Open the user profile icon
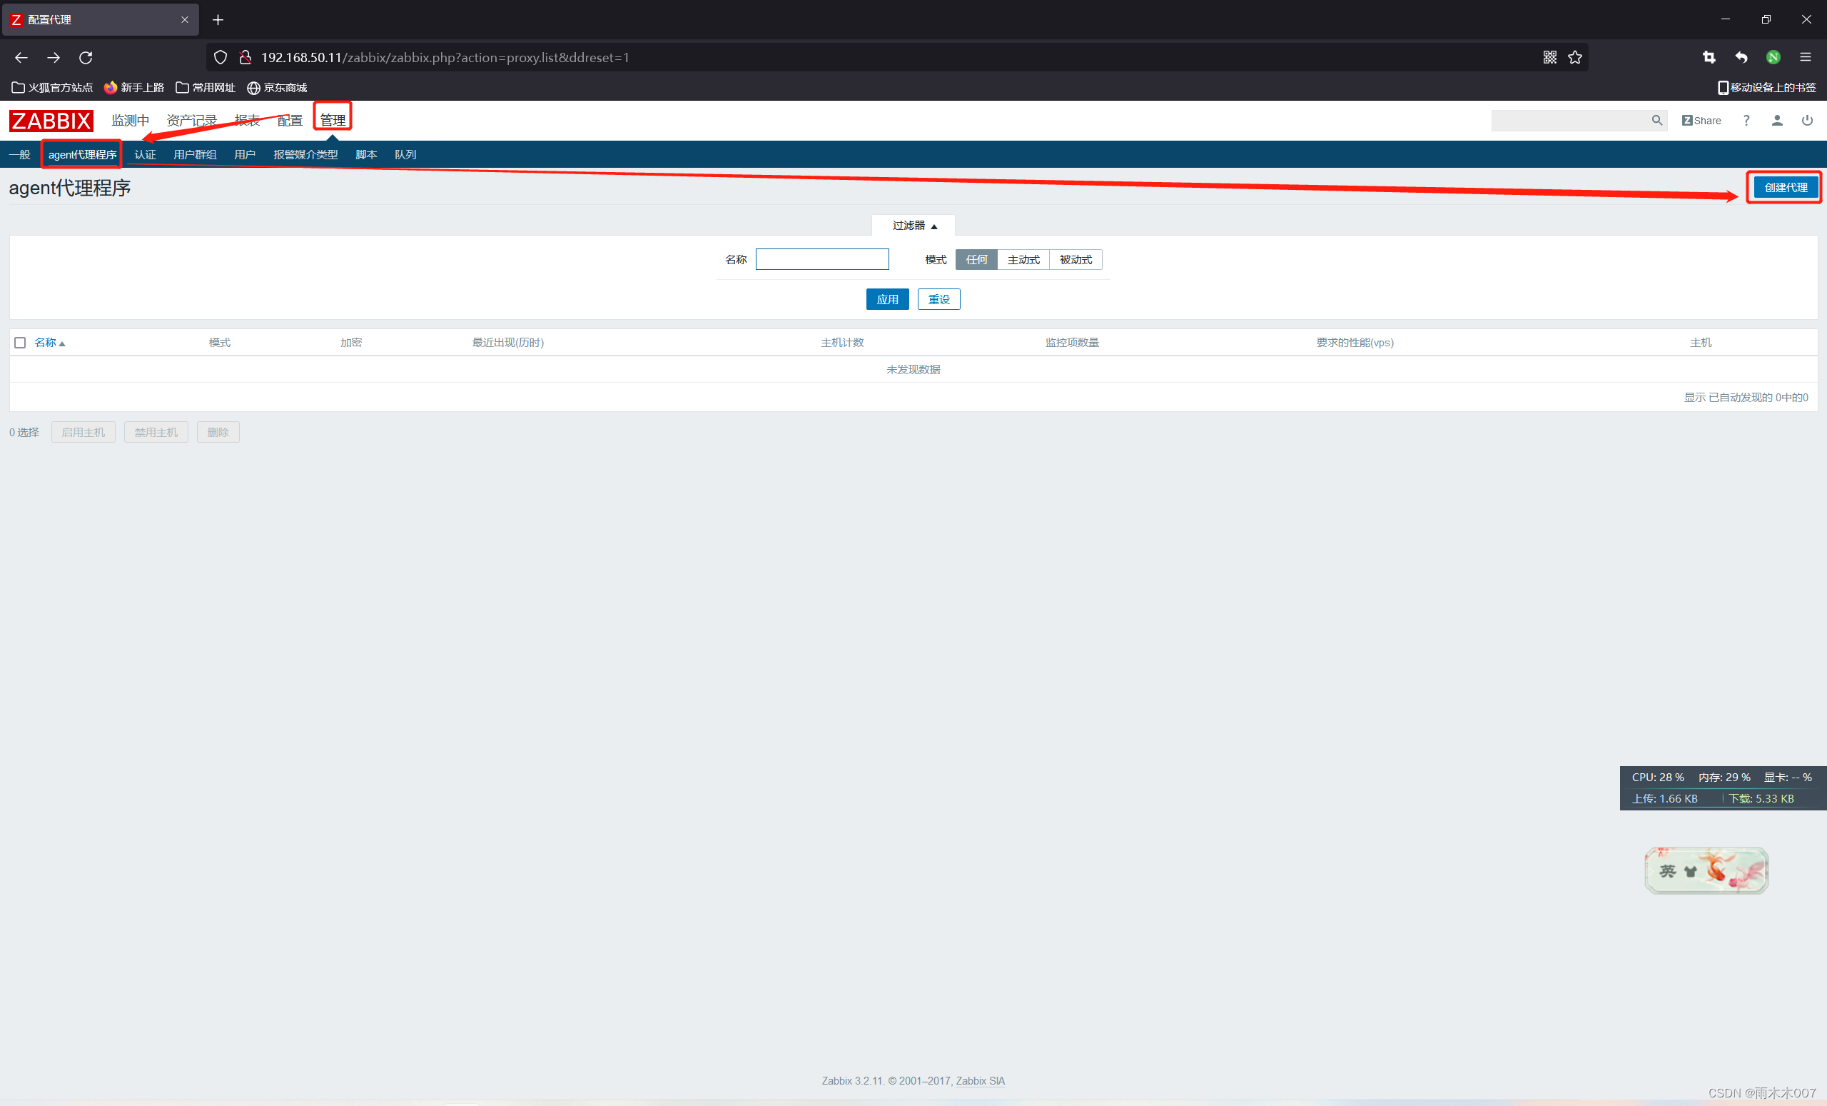 1776,120
